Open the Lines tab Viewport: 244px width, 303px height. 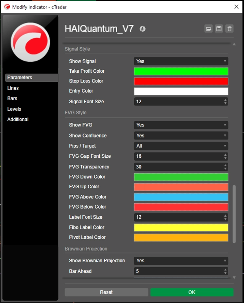click(x=13, y=88)
